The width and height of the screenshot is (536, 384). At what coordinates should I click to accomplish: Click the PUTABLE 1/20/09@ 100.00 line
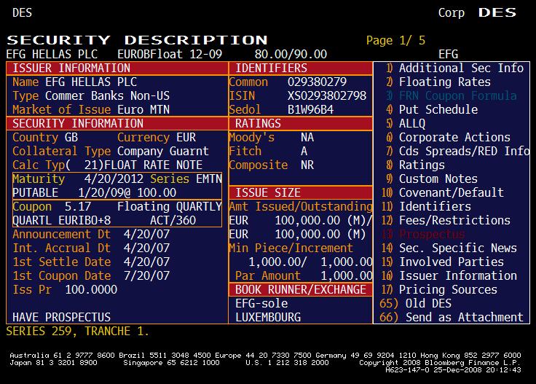coord(95,192)
